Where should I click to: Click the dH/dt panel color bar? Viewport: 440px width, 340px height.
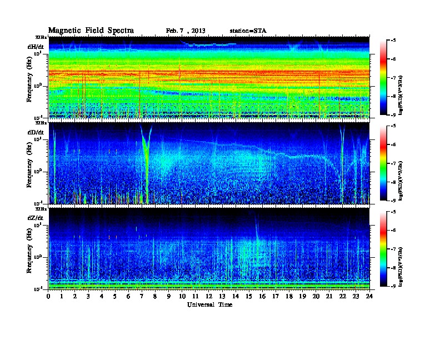(383, 78)
